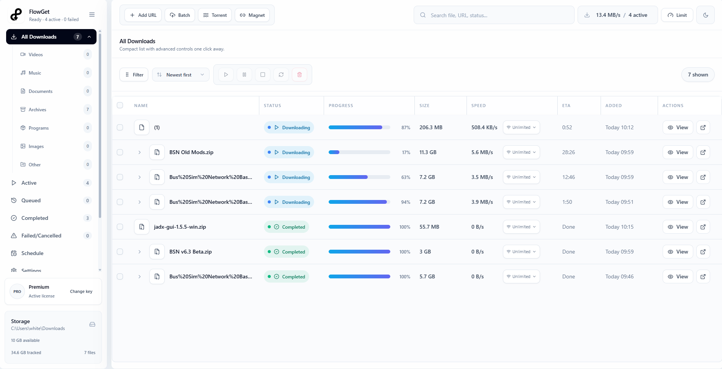Click progress bar of BSN Old Mods.zip
The height and width of the screenshot is (369, 722).
point(359,152)
